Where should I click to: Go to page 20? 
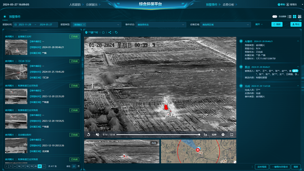coord(35,166)
